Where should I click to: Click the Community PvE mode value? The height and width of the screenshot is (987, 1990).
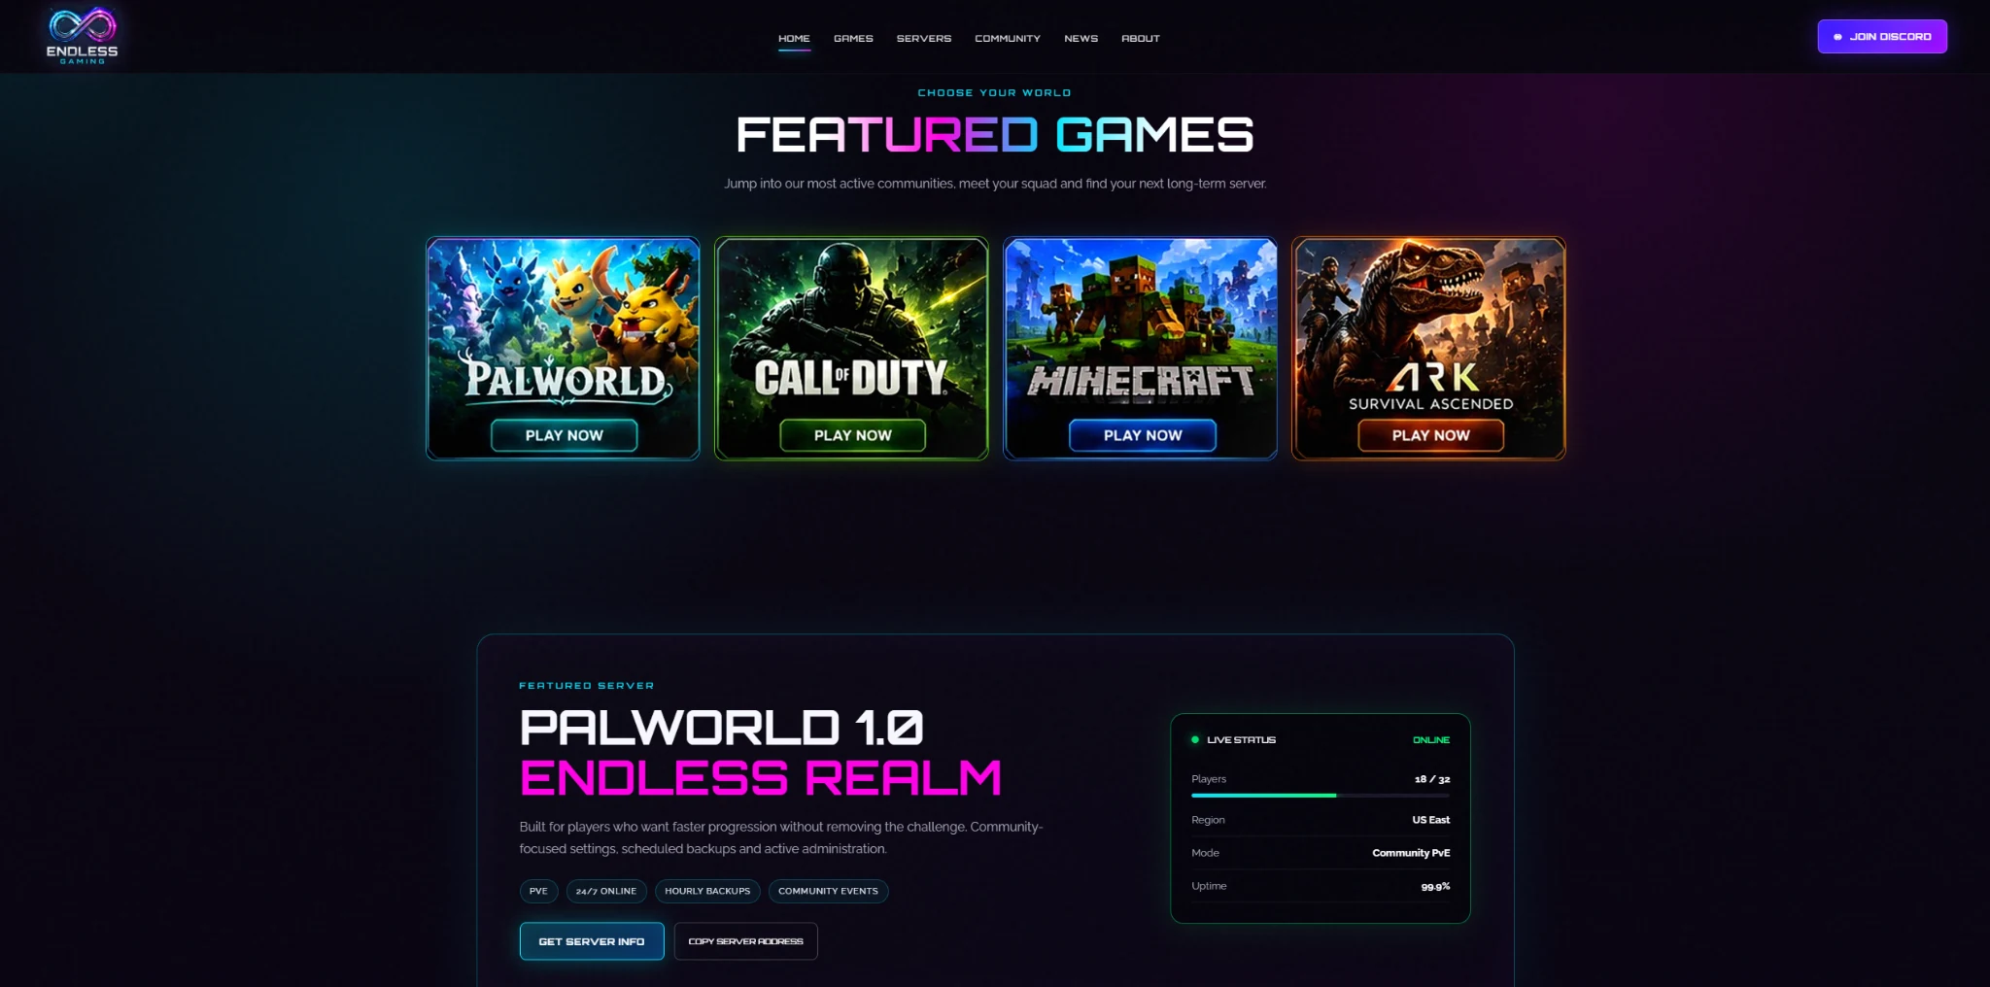pyautogui.click(x=1411, y=853)
